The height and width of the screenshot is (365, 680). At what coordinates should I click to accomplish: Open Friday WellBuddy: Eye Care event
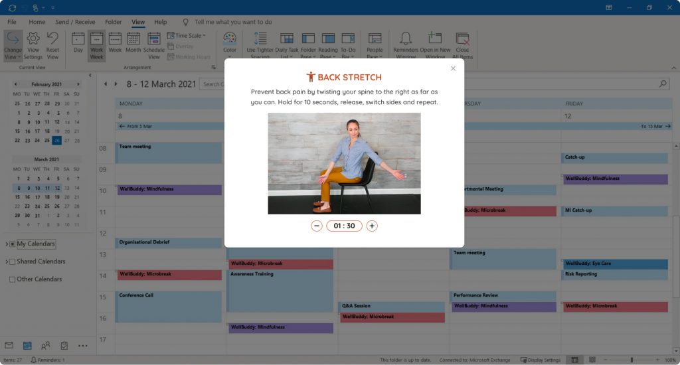click(x=616, y=263)
